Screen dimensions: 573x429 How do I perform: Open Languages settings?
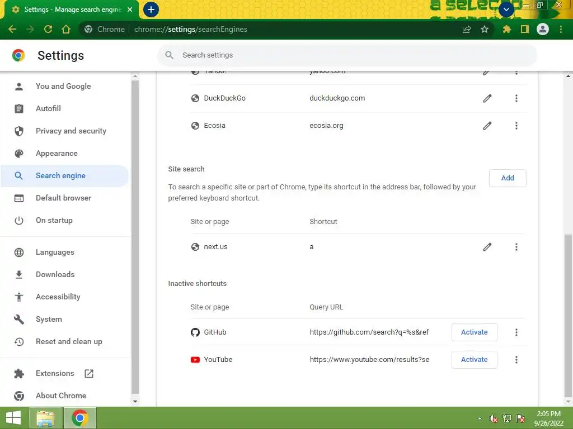point(55,252)
